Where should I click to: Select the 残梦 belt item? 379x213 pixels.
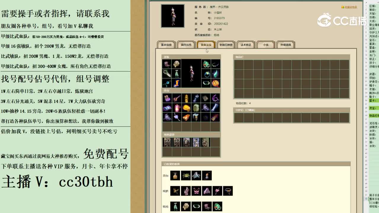(x=228, y=191)
